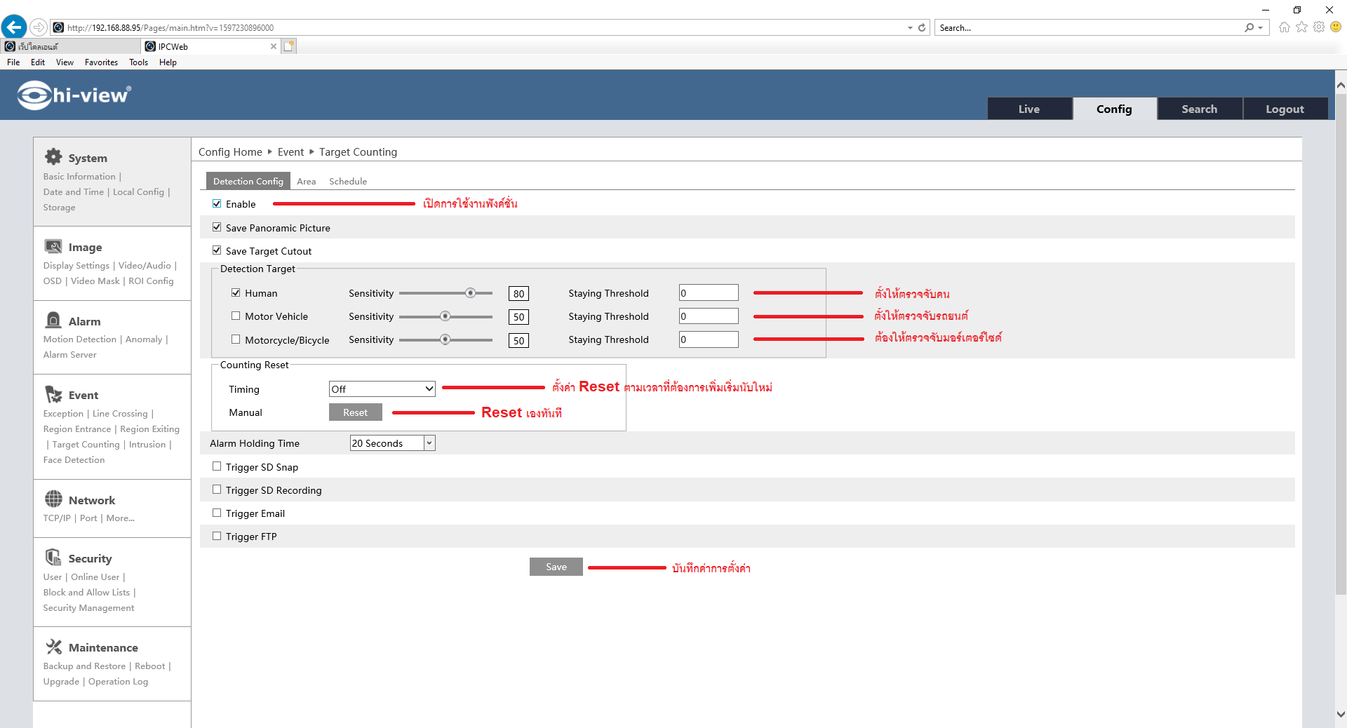Click the Security shield icon
This screenshot has width=1347, height=728.
click(53, 558)
